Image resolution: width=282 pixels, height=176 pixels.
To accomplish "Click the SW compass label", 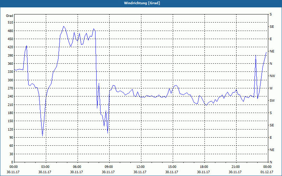I will tap(272, 101).
